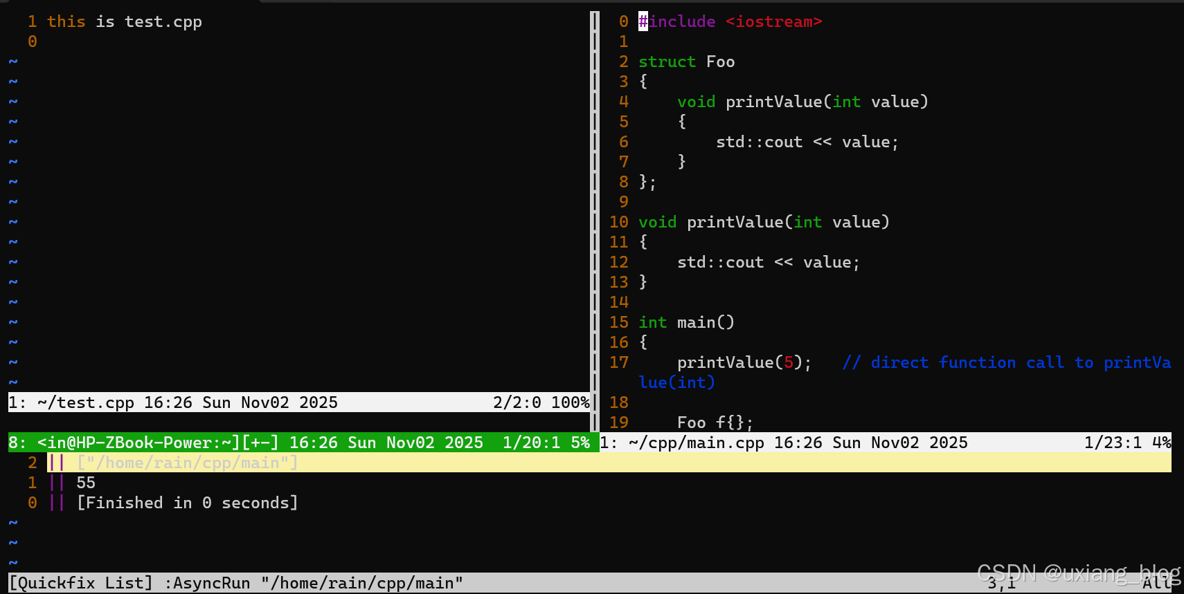Select the main.cpp status line
Image resolution: width=1184 pixels, height=594 pixels.
coord(886,443)
